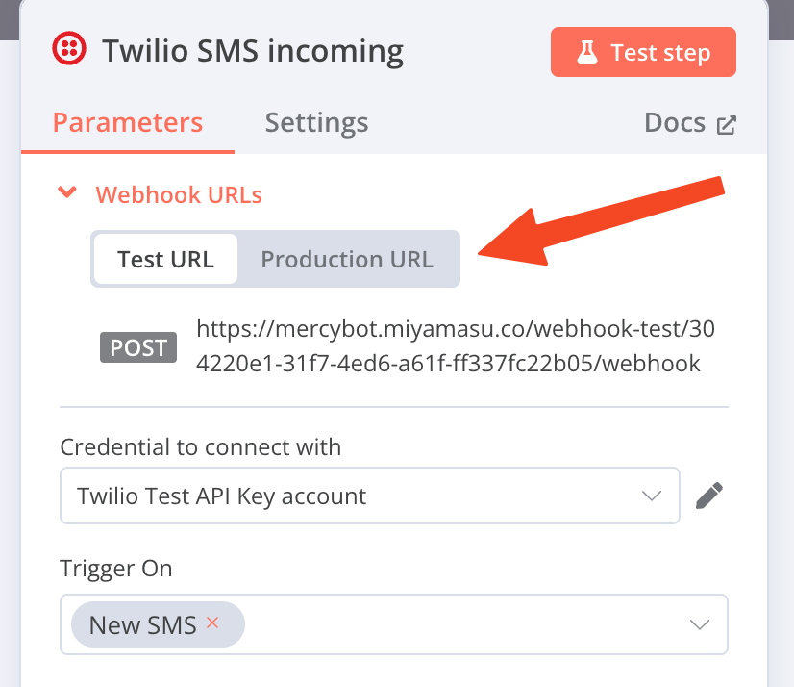Open the credential dropdown arrow

click(x=651, y=496)
